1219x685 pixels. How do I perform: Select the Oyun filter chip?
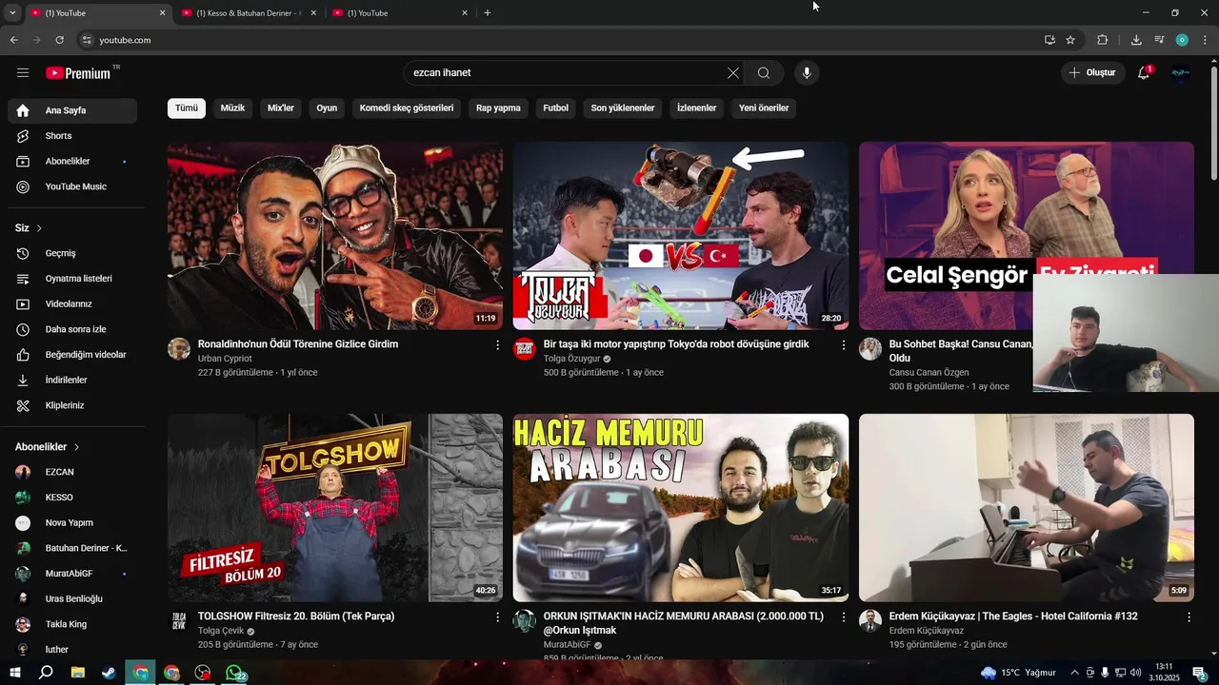pos(327,108)
